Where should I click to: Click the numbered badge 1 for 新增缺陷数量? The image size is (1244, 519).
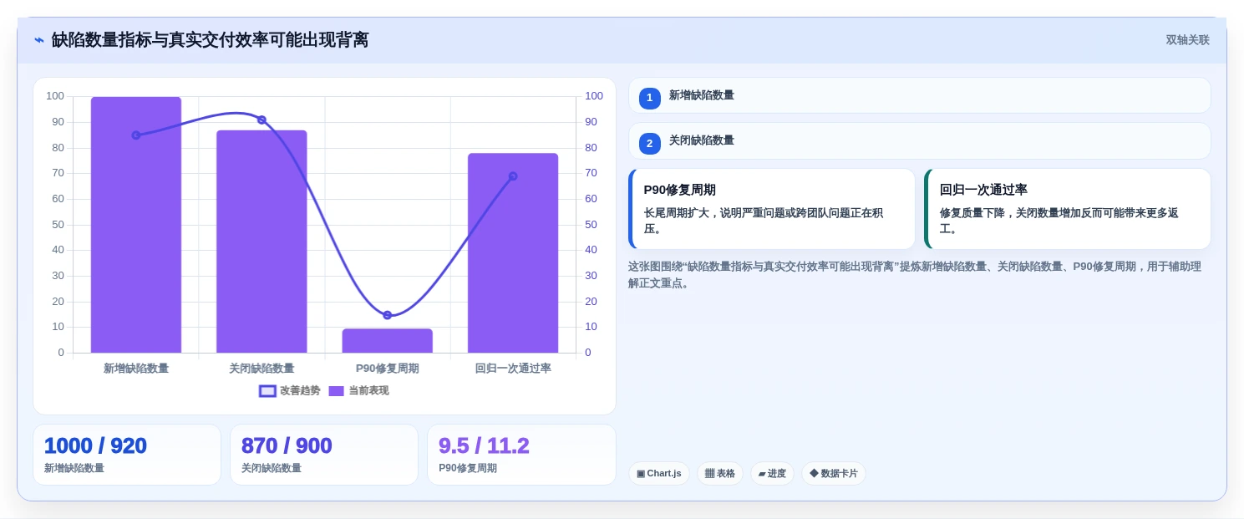click(x=650, y=98)
